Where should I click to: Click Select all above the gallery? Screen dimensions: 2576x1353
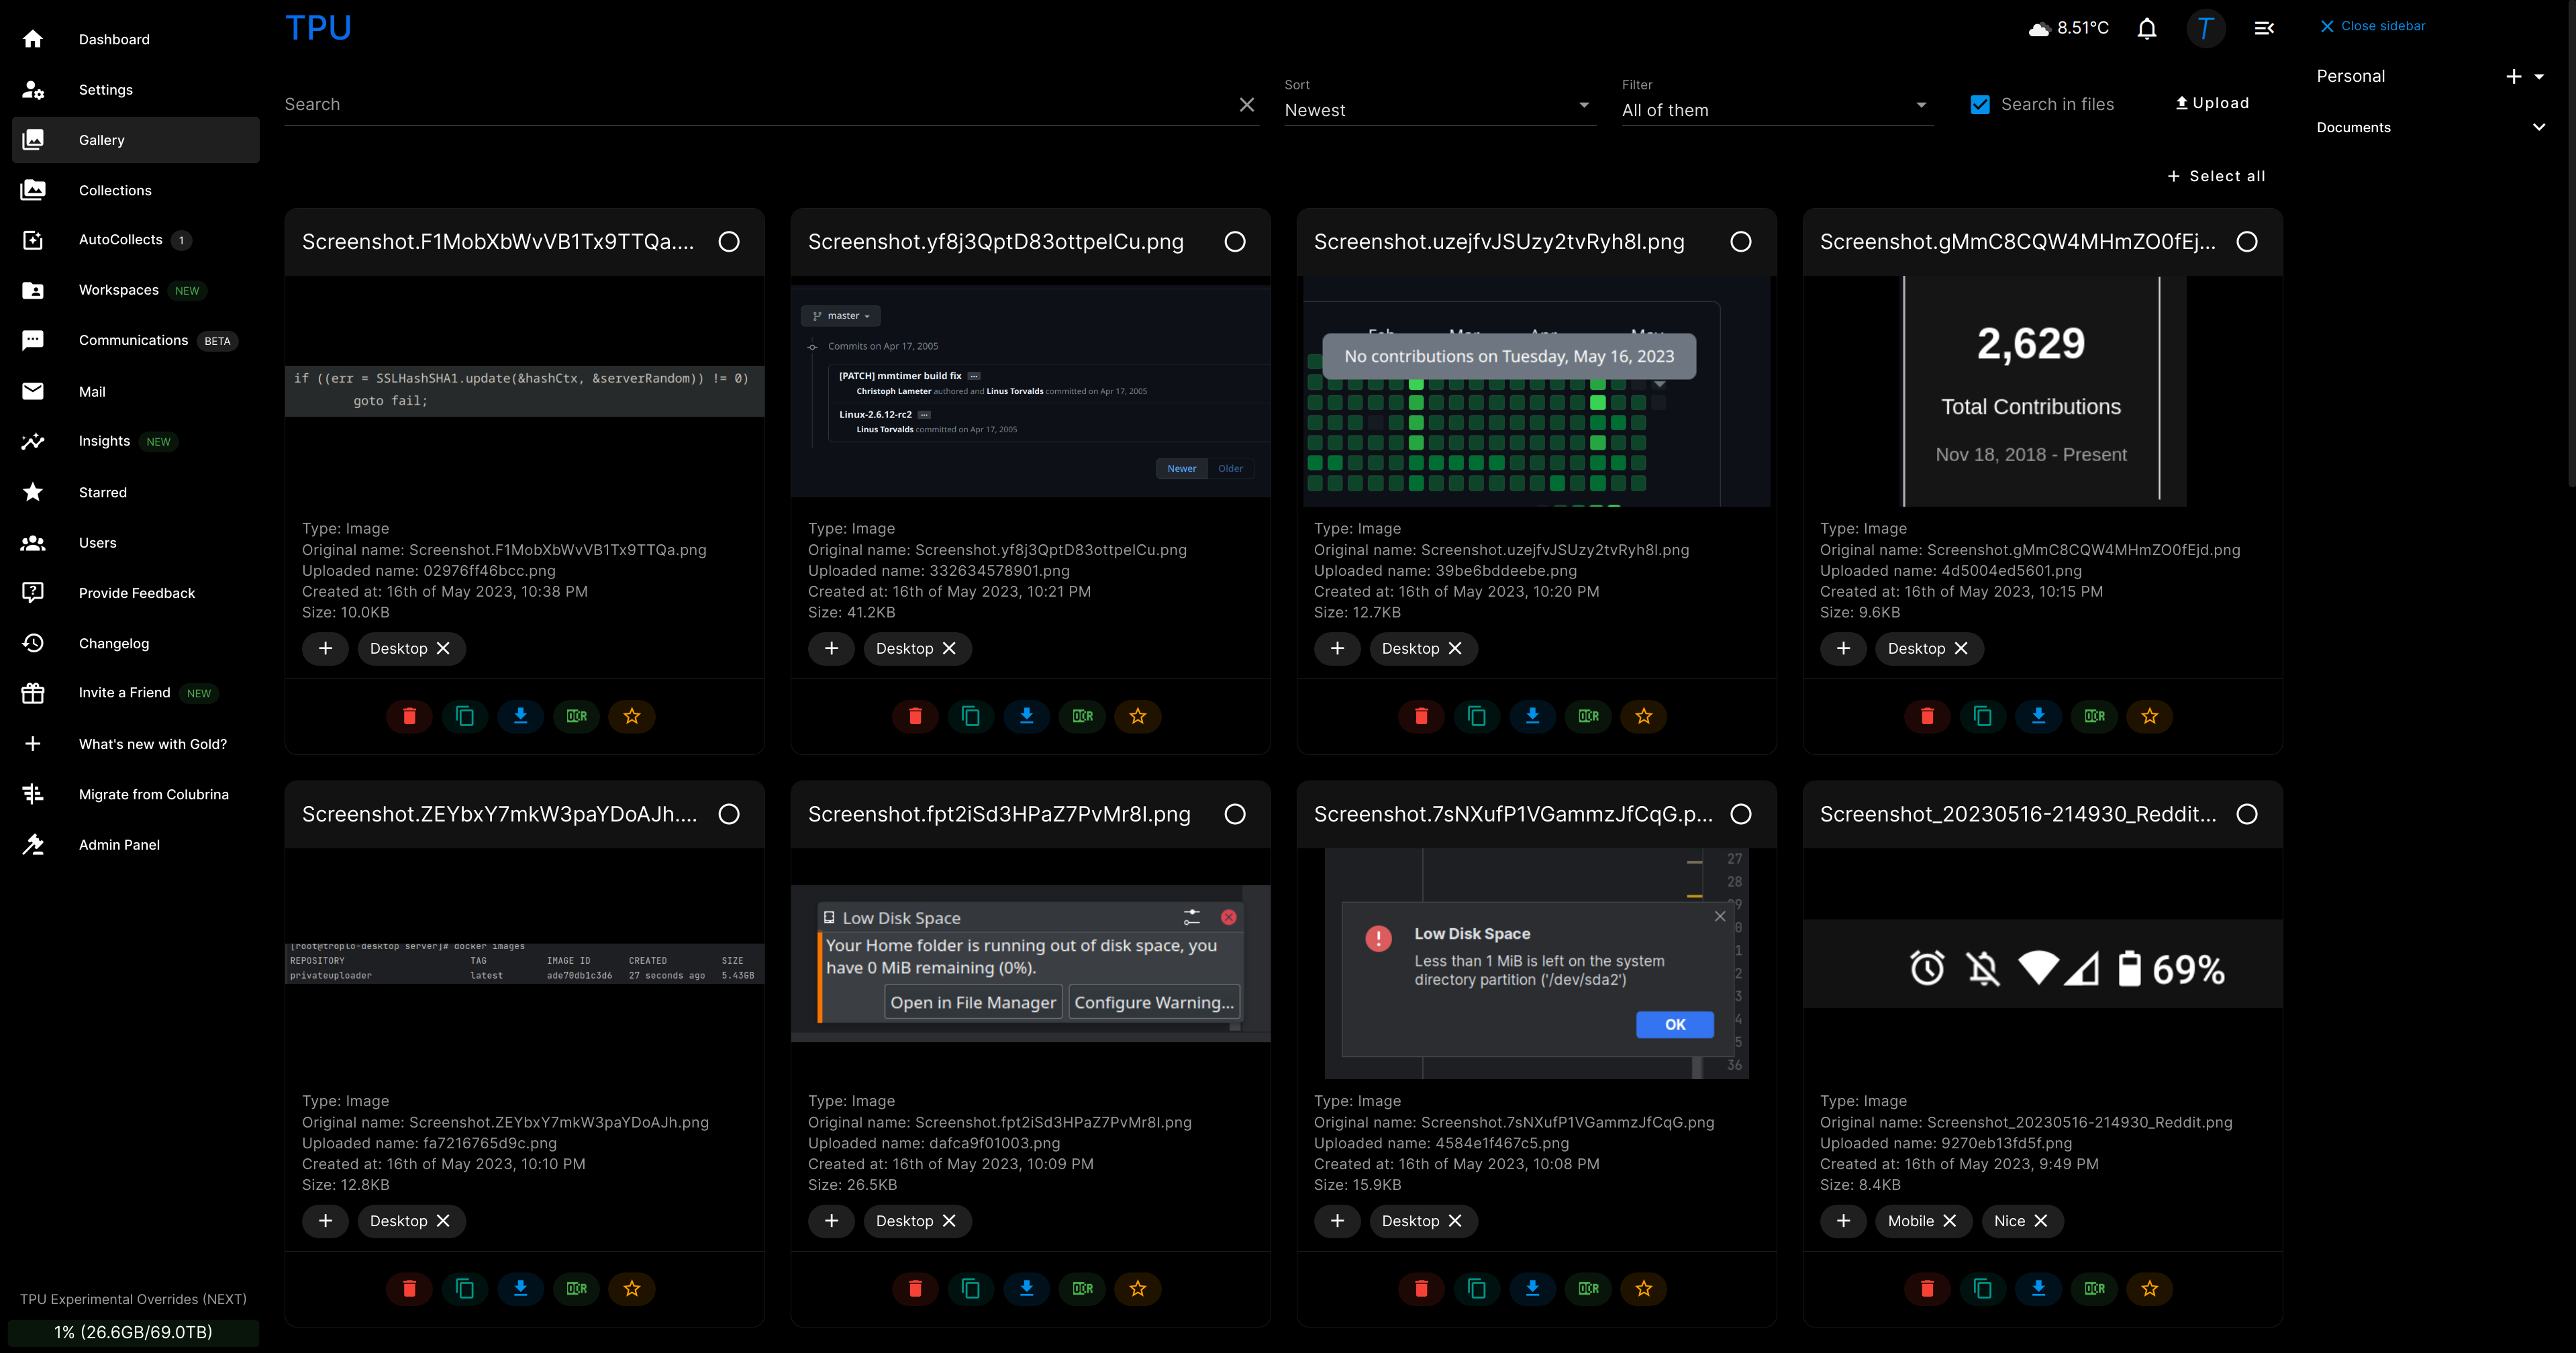tap(2216, 176)
